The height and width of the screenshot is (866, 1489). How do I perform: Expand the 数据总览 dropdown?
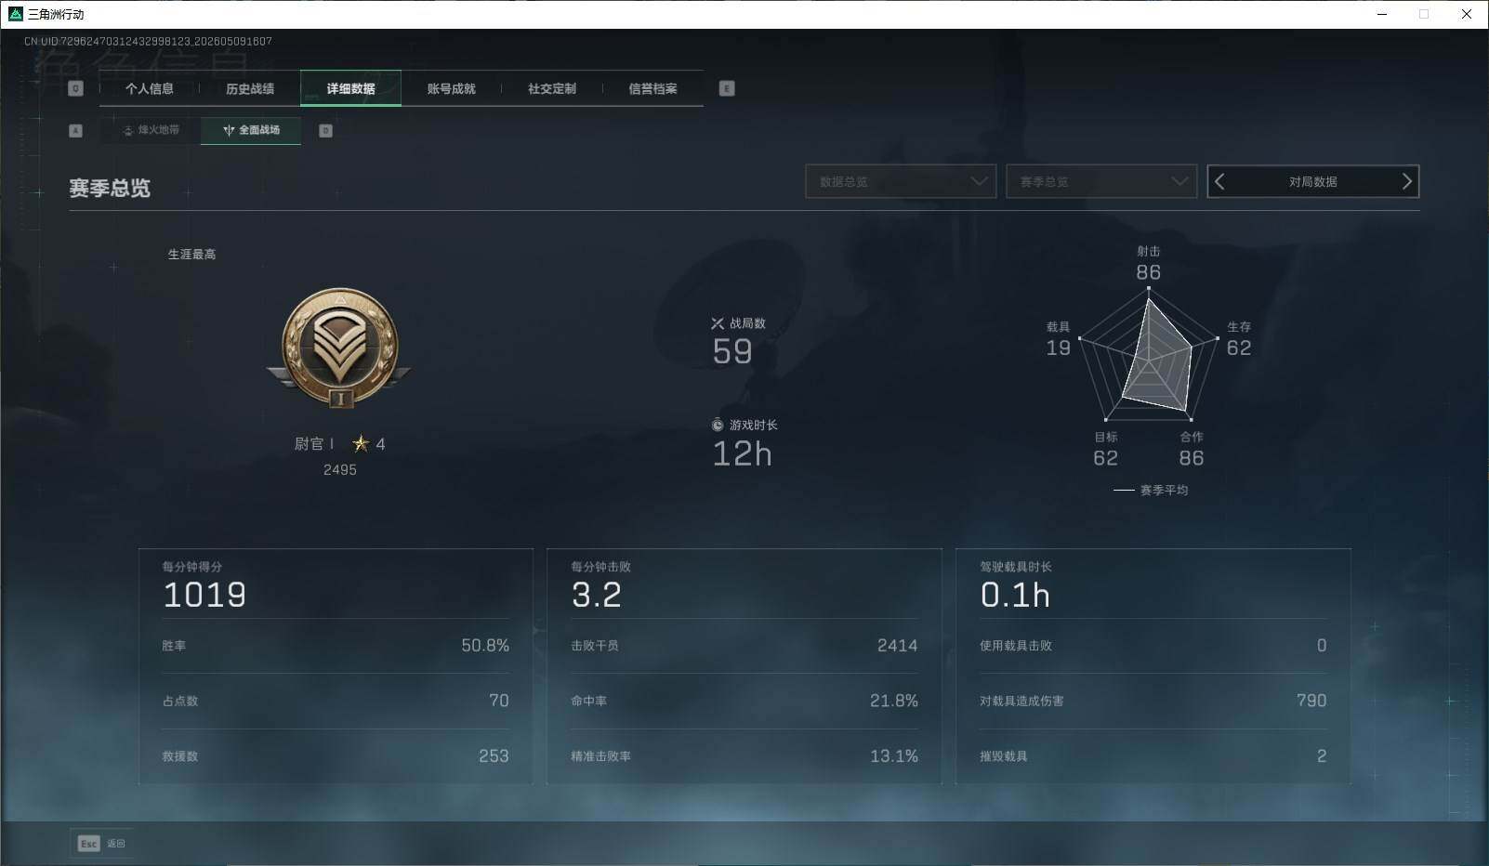901,181
